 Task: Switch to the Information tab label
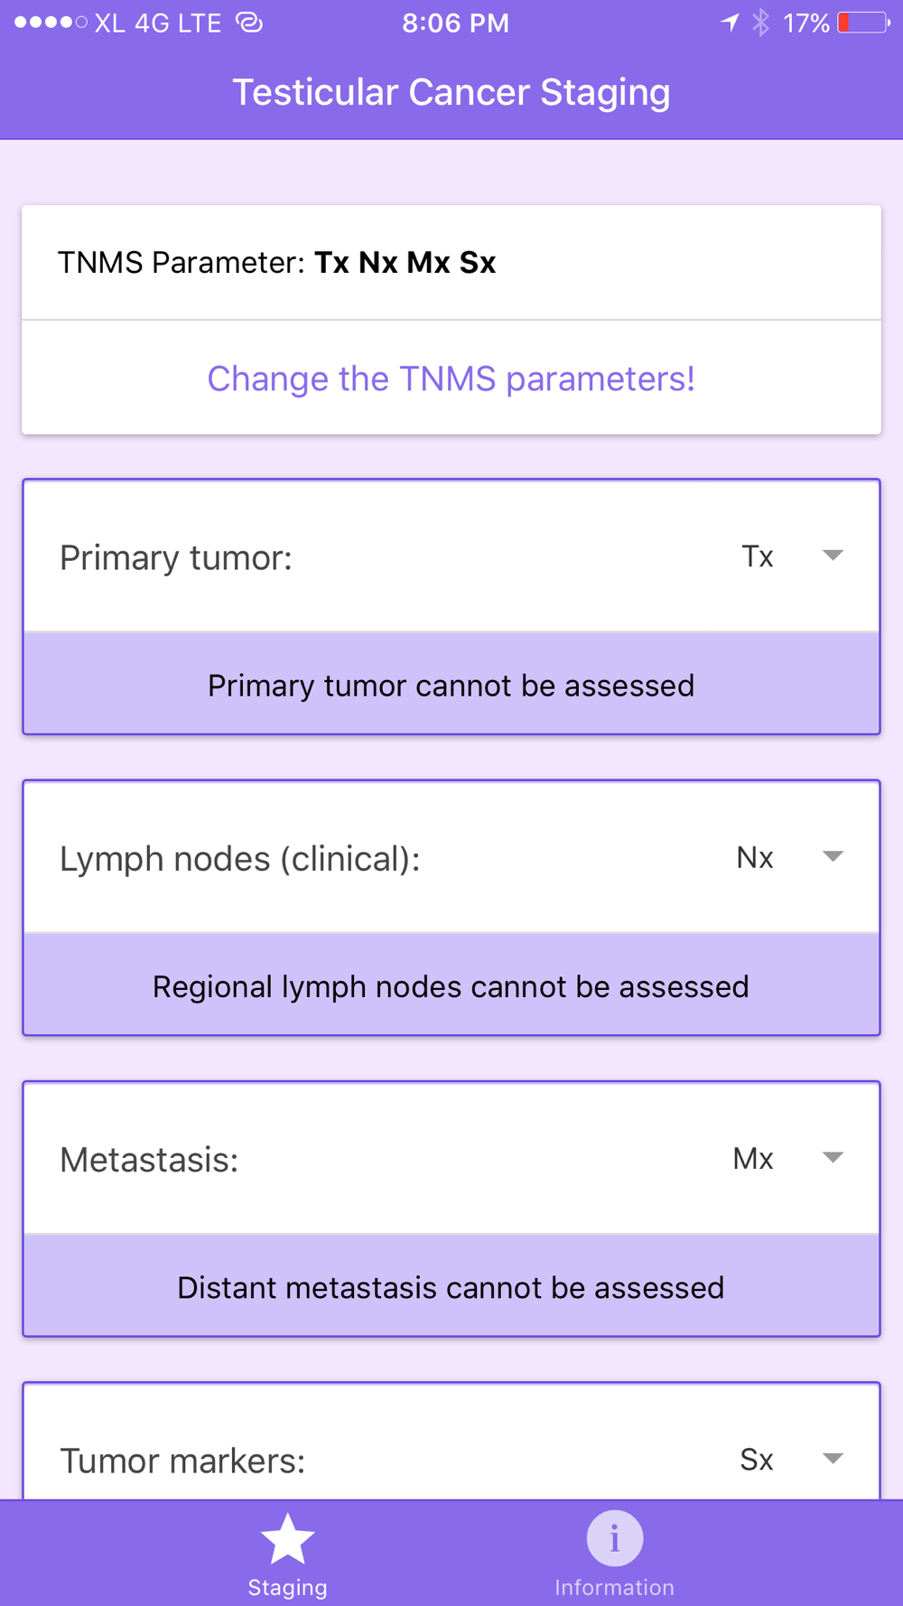coord(614,1587)
